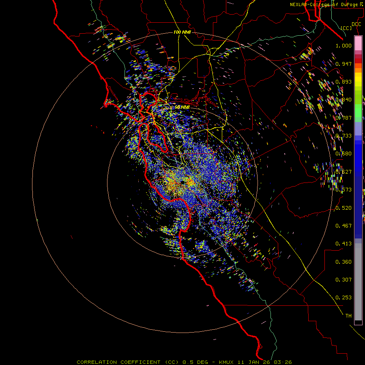The image size is (365, 365).
Task: Click the 50 NMI range ring label
Action: click(x=182, y=107)
